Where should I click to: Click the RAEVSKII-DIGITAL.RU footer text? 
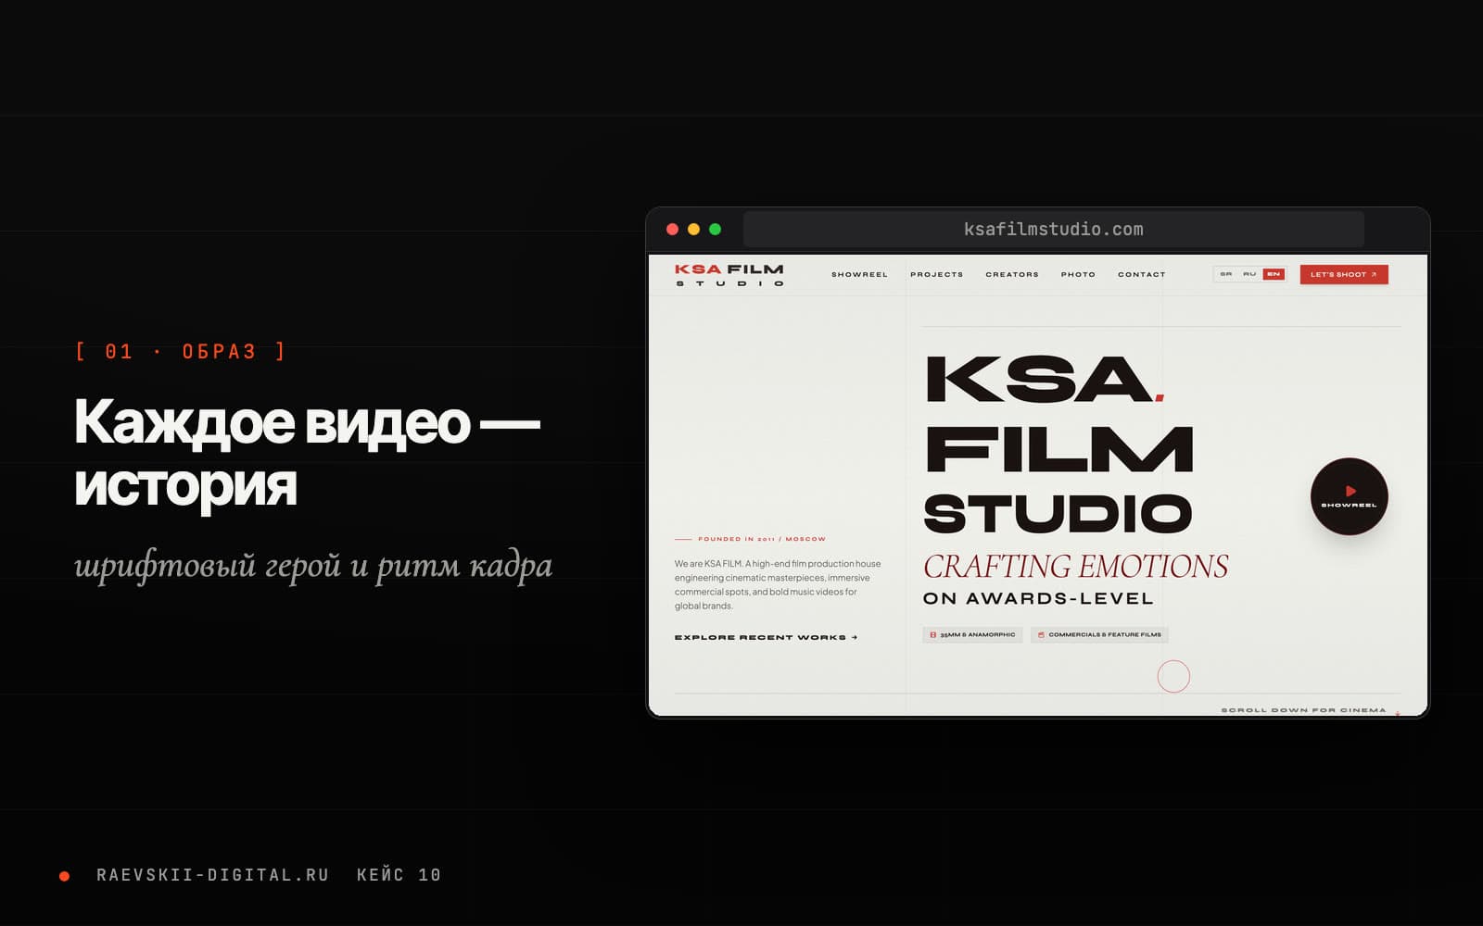(x=213, y=875)
